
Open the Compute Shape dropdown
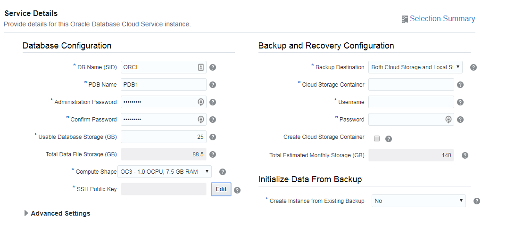point(165,172)
